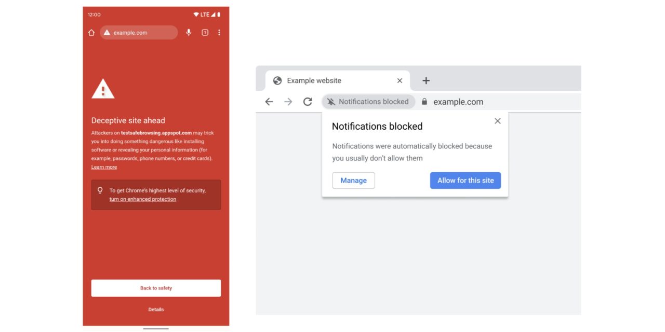Expand Details on the warning page
This screenshot has height=332, width=665.
pos(156,310)
